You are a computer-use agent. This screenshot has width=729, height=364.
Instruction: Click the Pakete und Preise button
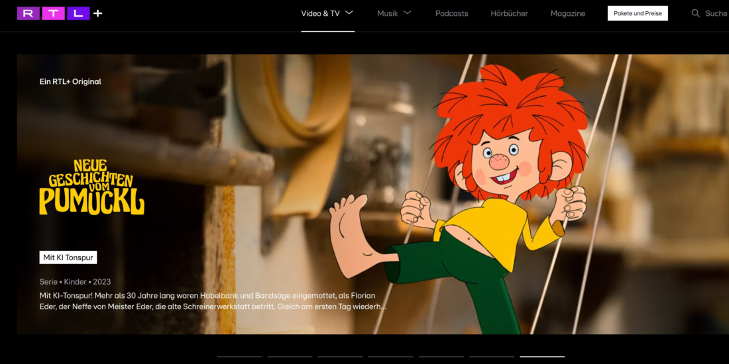click(x=638, y=13)
